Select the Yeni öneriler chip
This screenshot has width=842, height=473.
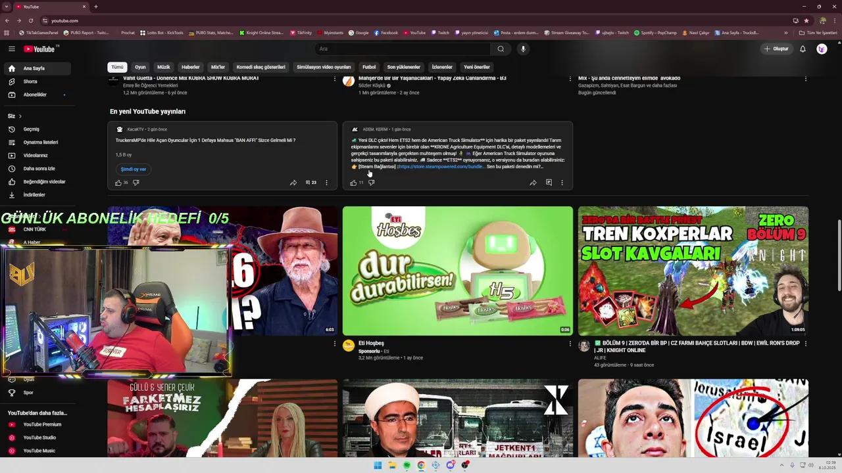point(477,67)
